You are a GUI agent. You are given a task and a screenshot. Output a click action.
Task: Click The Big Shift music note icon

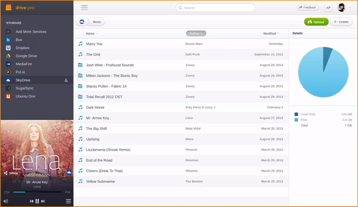[x=80, y=129]
